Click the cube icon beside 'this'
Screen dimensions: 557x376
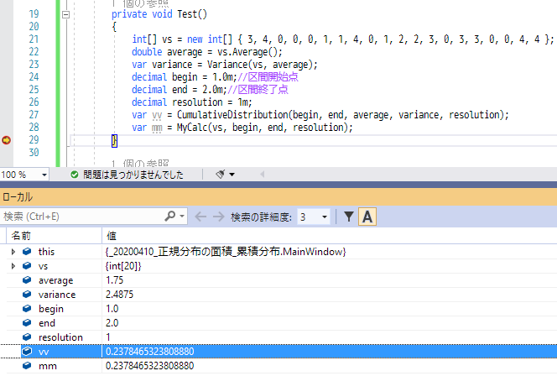click(27, 252)
